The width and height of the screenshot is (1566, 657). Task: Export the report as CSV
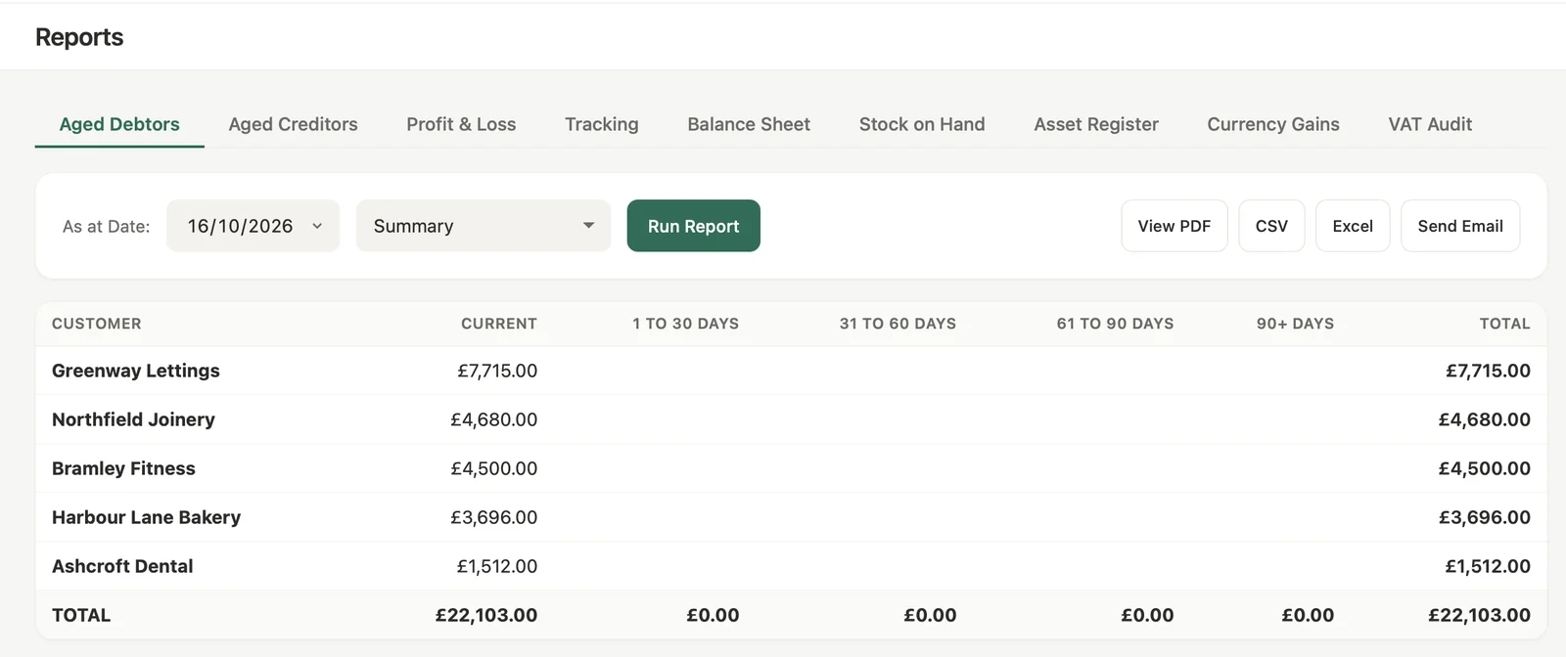(1271, 226)
